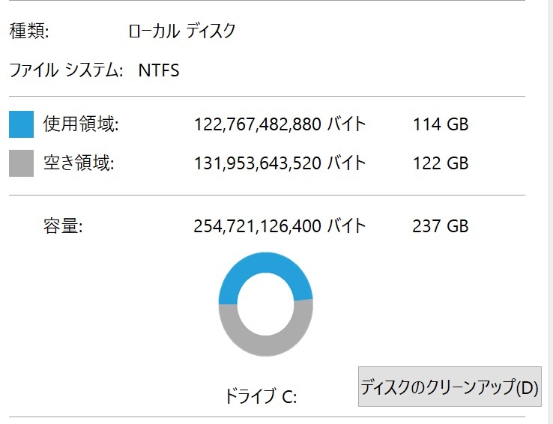Click the 254,721,126,400 バイト capacity value
This screenshot has height=424, width=553.
[279, 225]
